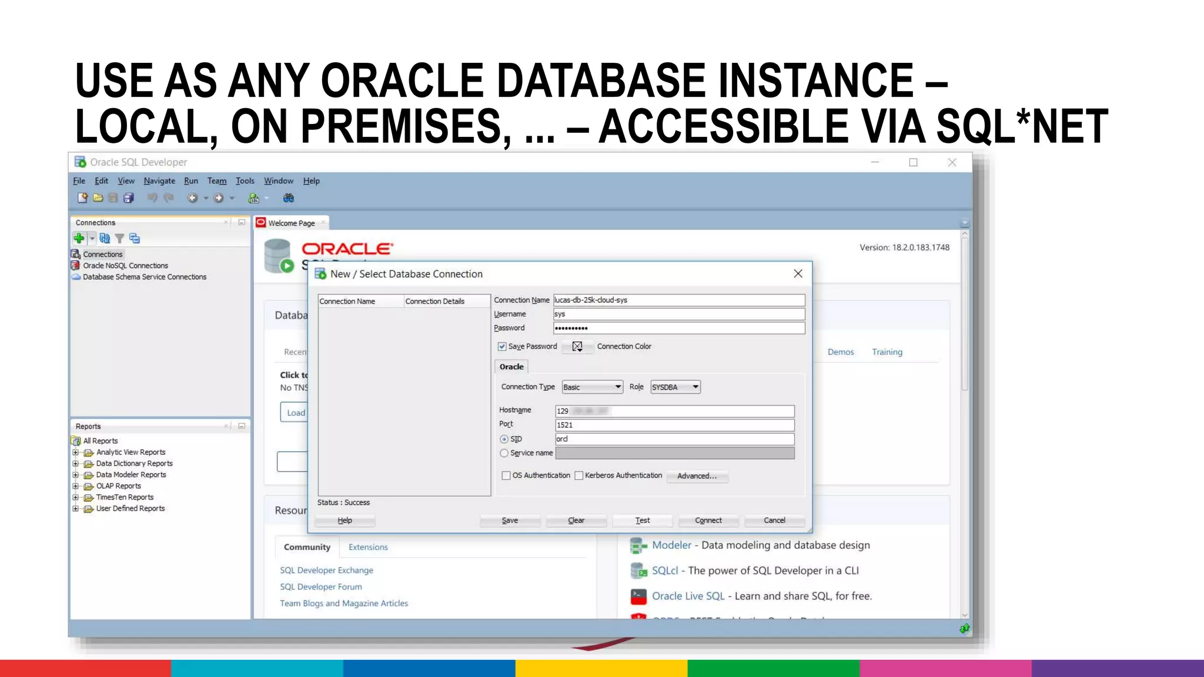This screenshot has width=1204, height=677.
Task: Minimize the Connections panel
Action: [x=242, y=222]
